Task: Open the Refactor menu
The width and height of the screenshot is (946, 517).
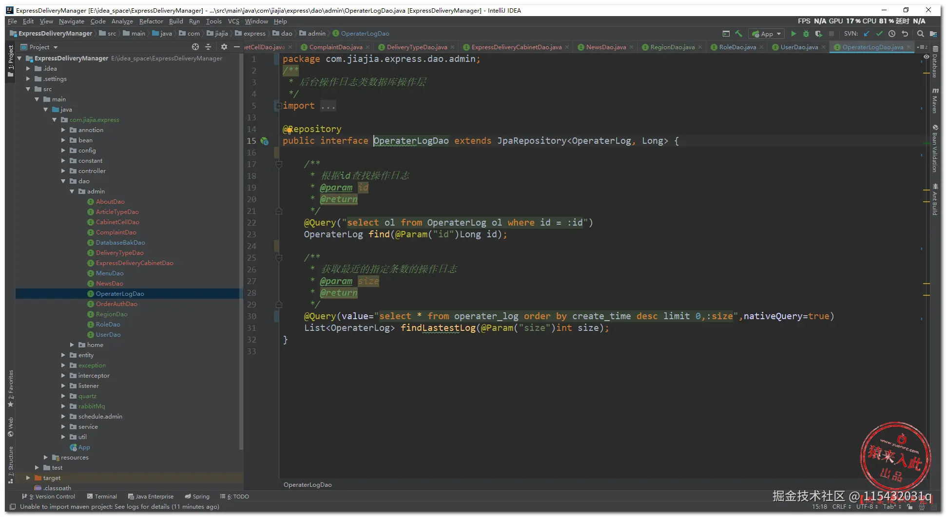Action: click(x=151, y=21)
